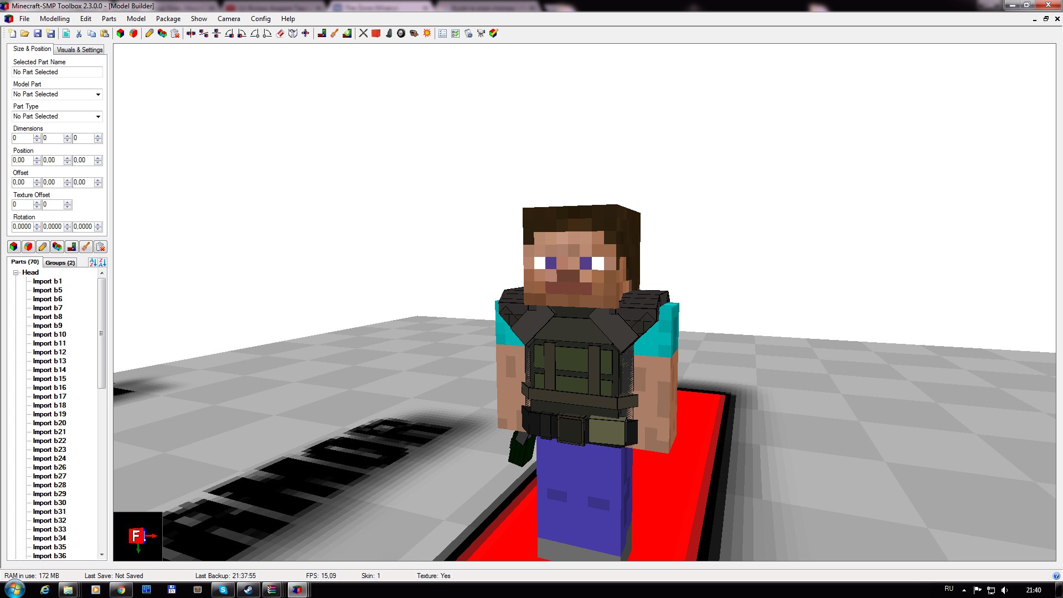The image size is (1063, 598).
Task: Click the paintbrush button above parts list
Action: [x=86, y=247]
